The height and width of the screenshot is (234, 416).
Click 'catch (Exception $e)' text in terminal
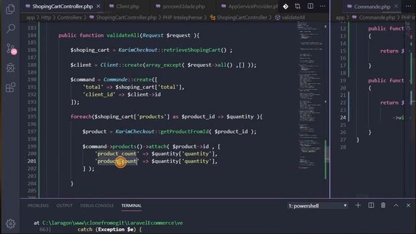[x=110, y=229]
